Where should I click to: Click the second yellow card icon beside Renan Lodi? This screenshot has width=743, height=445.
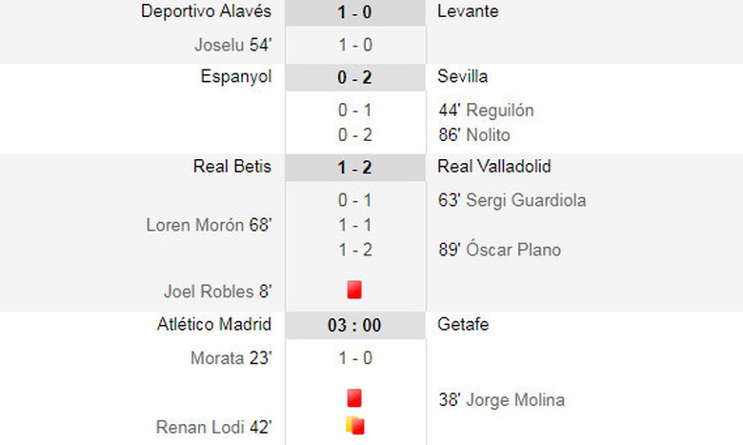pyautogui.click(x=355, y=426)
